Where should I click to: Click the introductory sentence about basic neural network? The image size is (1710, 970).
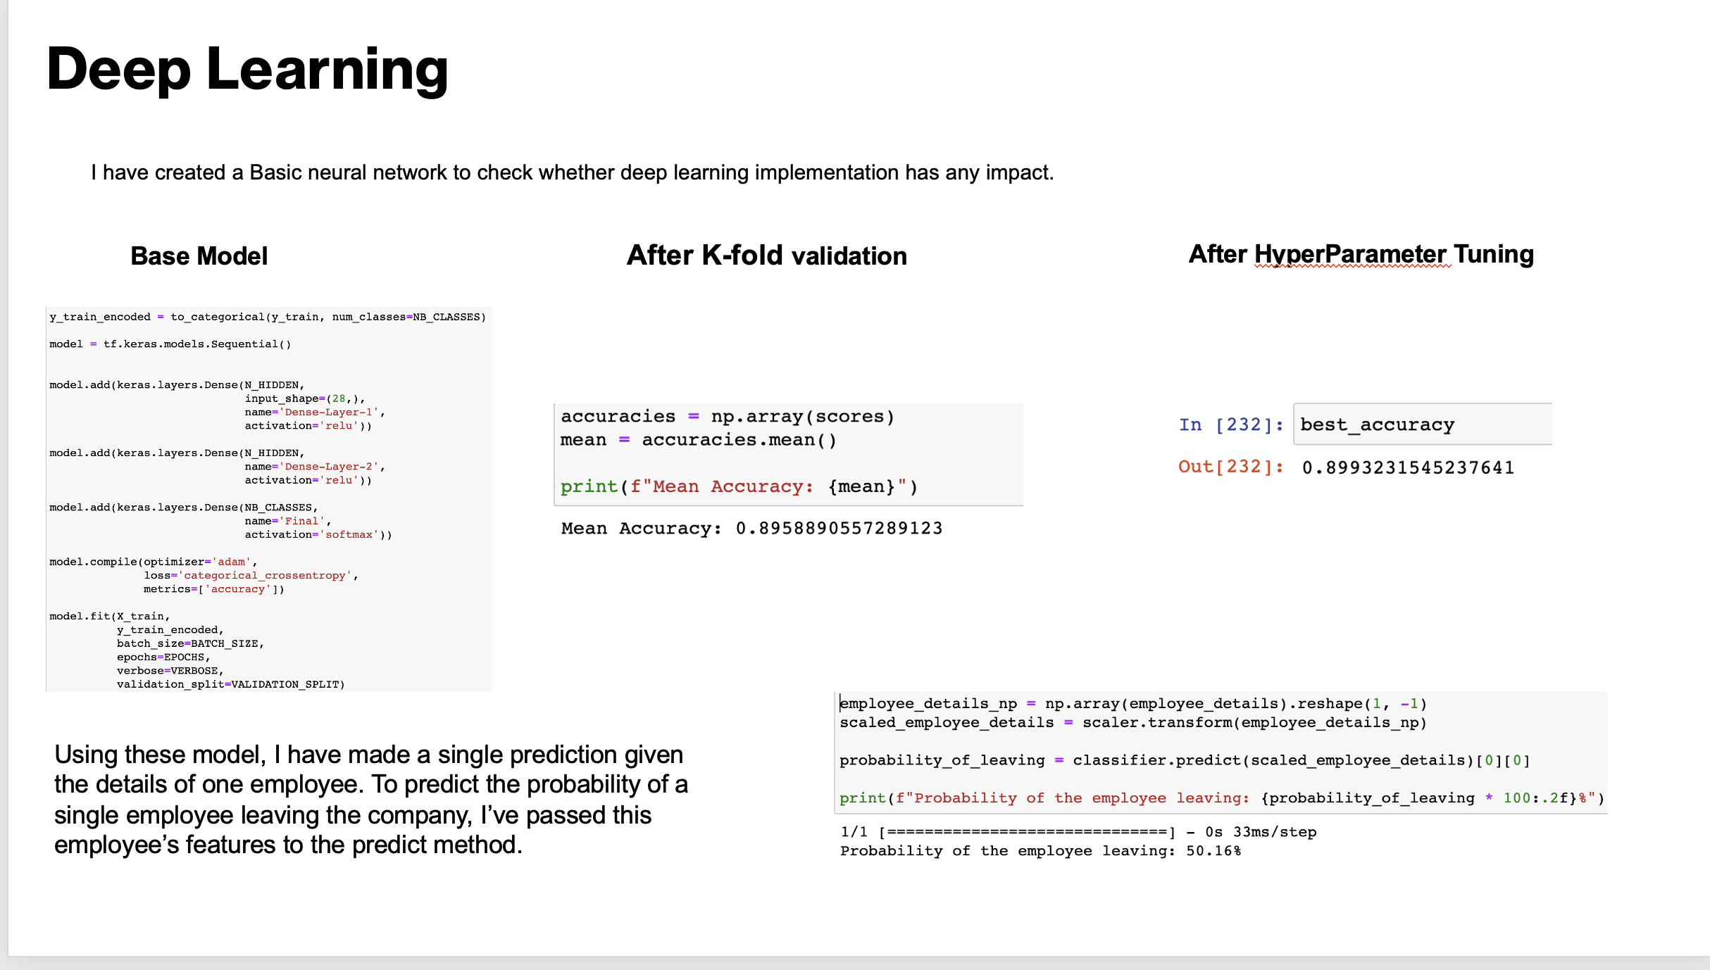click(572, 172)
